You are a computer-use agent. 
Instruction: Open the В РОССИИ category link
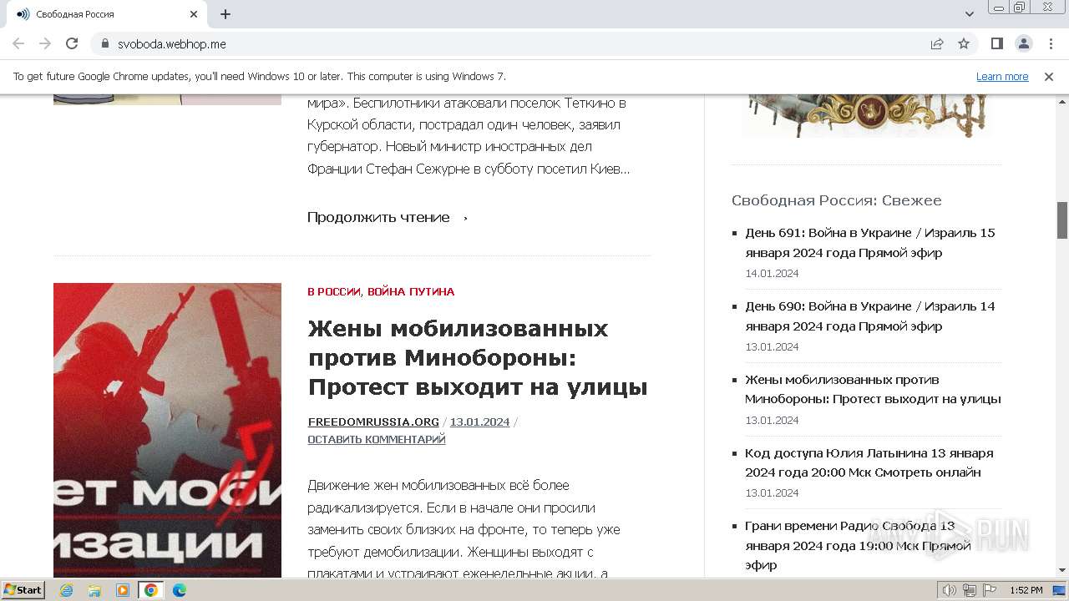tap(334, 292)
